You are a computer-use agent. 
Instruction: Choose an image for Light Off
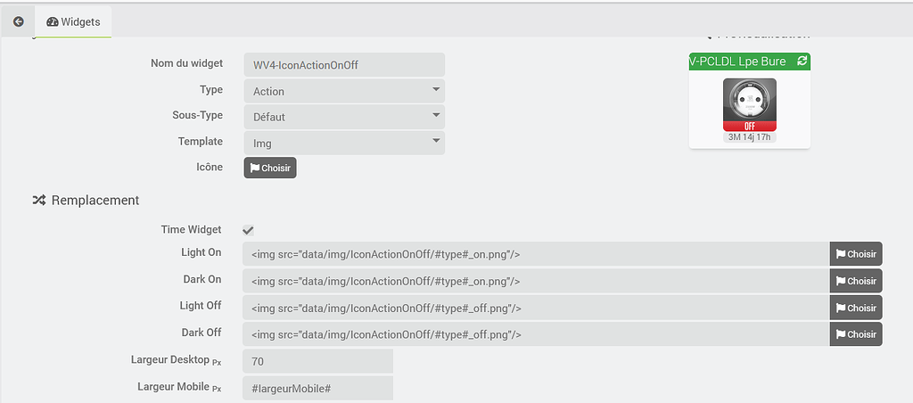coord(856,308)
